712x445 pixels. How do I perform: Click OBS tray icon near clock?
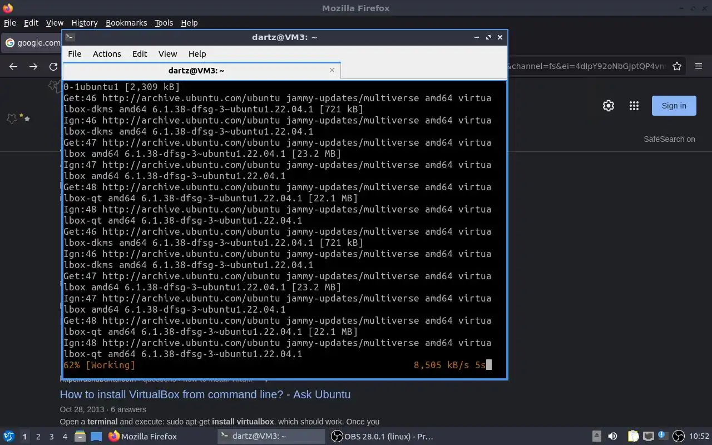tap(679, 437)
